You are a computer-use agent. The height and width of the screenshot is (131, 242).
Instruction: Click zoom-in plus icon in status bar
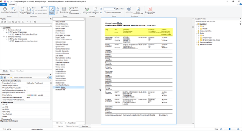pyautogui.click(x=238, y=129)
